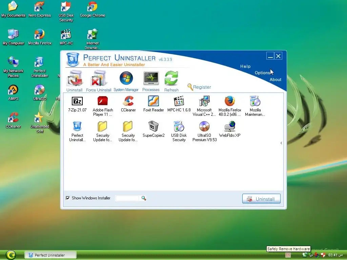The width and height of the screenshot is (347, 260).
Task: Select WebFldrs XP entry
Action: (230, 129)
